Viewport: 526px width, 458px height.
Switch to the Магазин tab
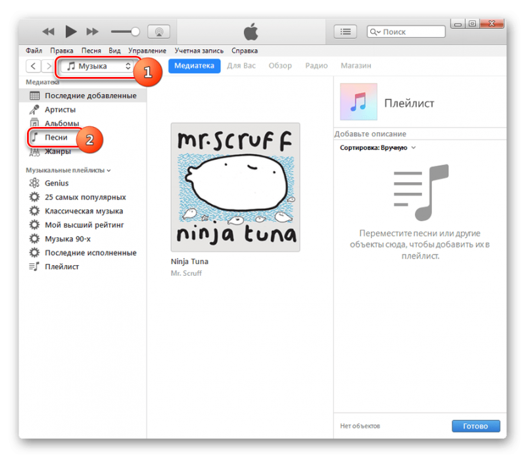pyautogui.click(x=356, y=66)
